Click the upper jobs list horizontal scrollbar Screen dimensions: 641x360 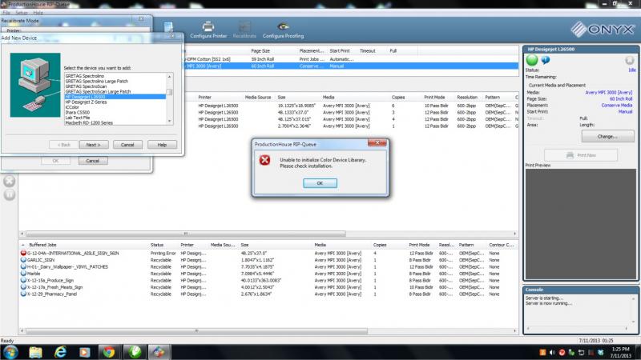point(186,234)
